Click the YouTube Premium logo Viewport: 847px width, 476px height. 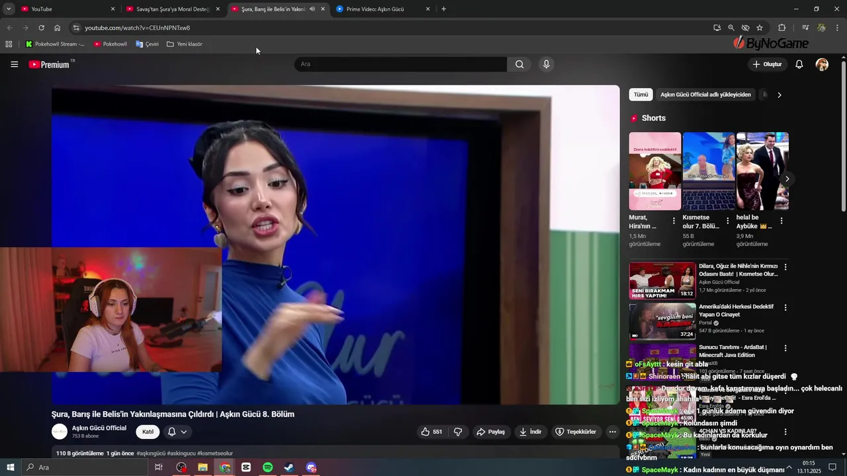(x=49, y=64)
